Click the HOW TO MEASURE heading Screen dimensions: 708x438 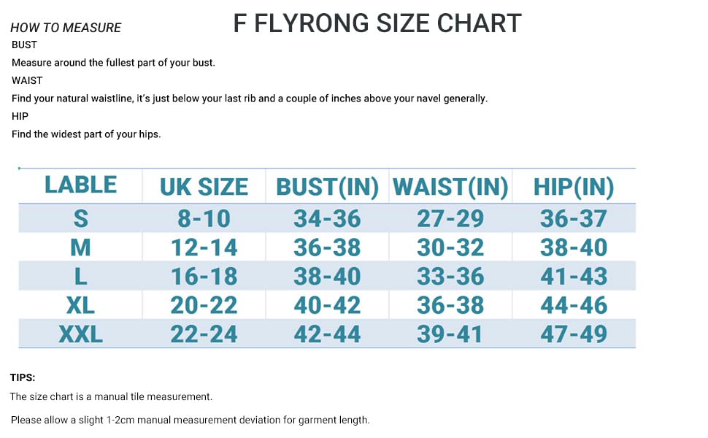coord(66,28)
